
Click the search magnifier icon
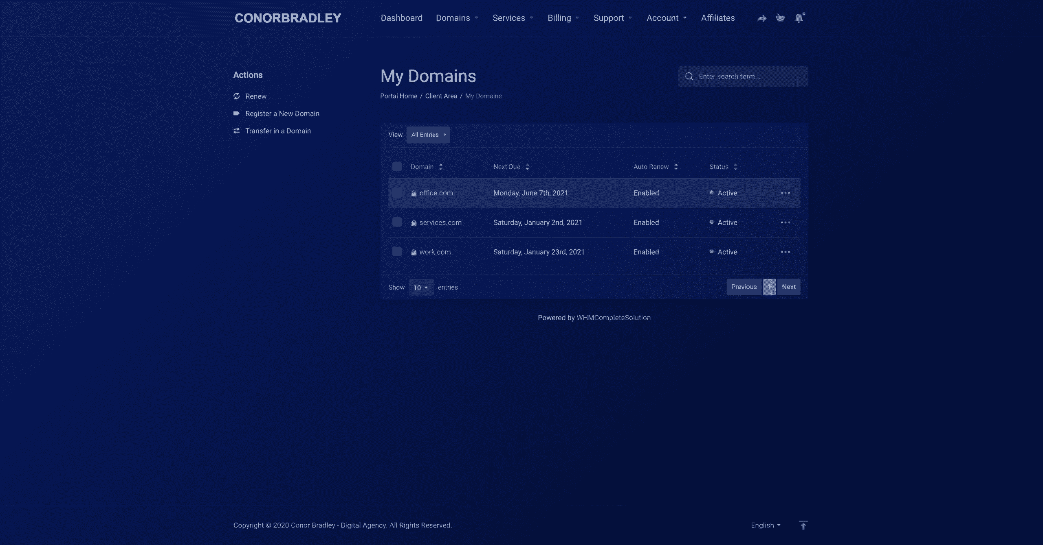[689, 76]
